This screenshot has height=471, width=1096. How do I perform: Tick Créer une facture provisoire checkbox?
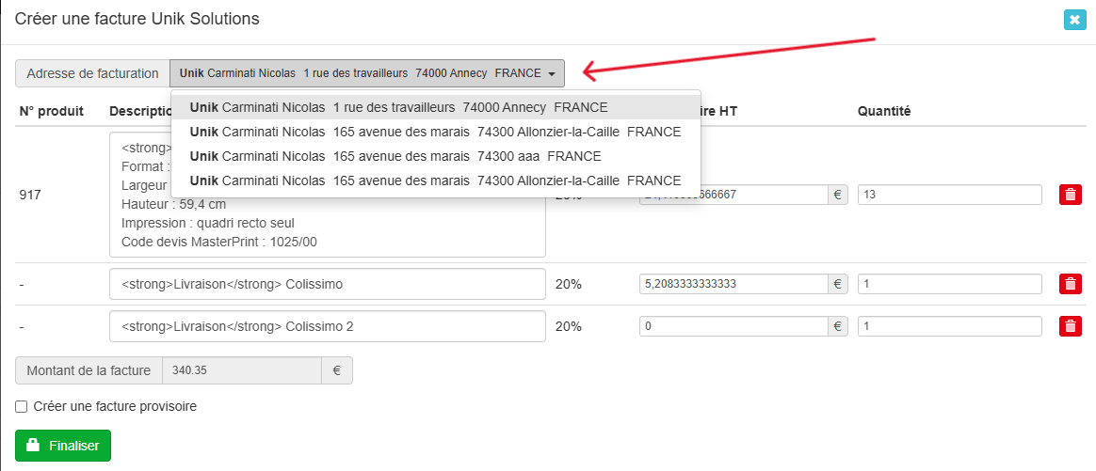click(x=21, y=406)
